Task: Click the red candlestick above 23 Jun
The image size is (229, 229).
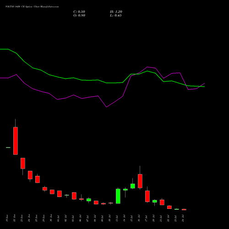Action: [x=23, y=163]
